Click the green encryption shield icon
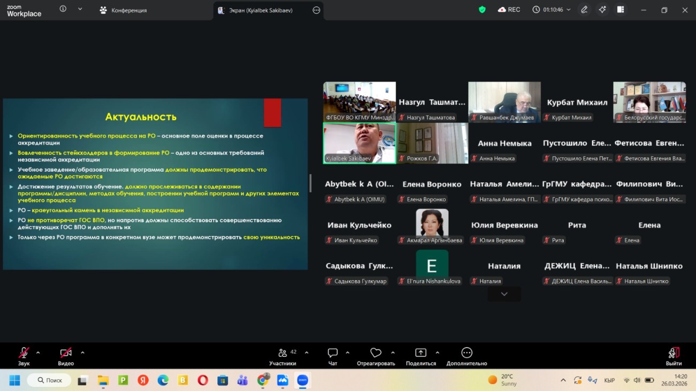The height and width of the screenshot is (391, 696). coord(482,10)
